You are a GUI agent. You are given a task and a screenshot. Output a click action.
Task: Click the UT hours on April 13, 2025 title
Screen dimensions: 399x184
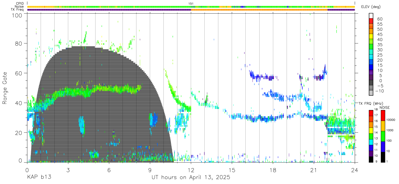pyautogui.click(x=191, y=178)
